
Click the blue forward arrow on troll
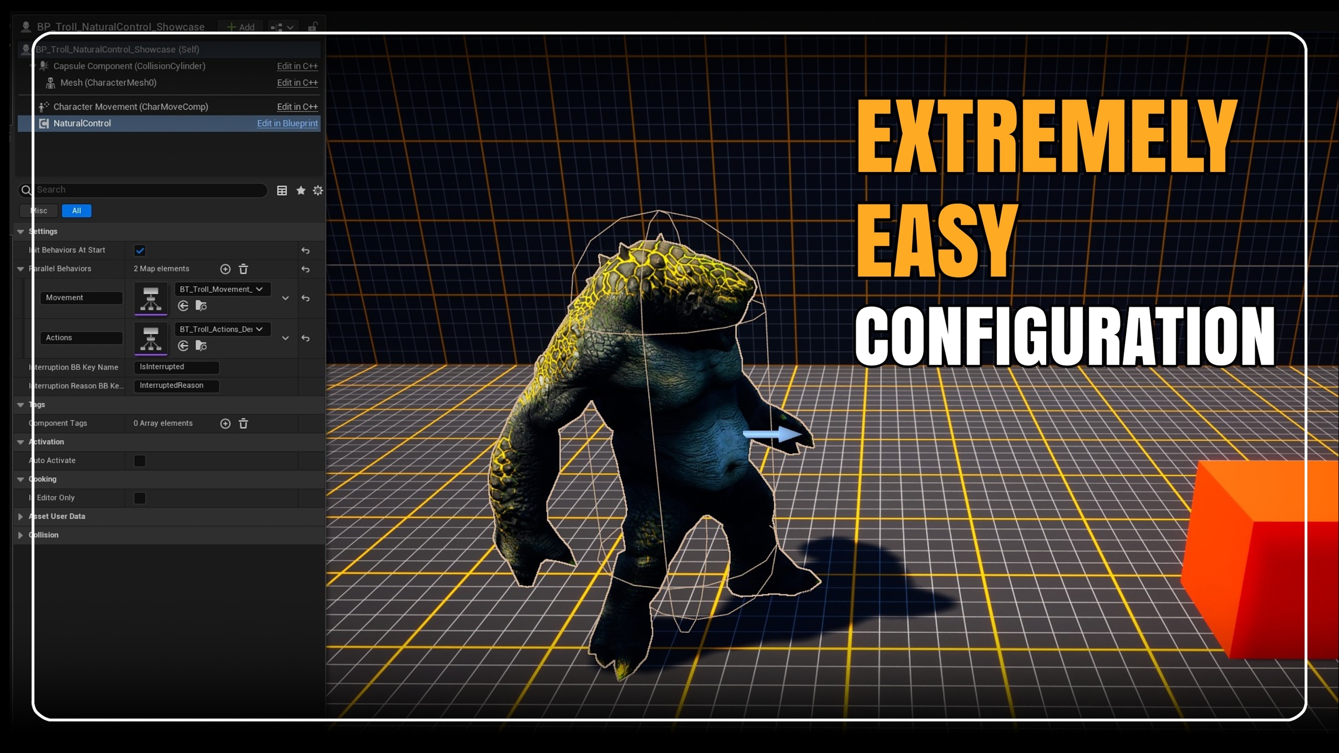point(773,434)
